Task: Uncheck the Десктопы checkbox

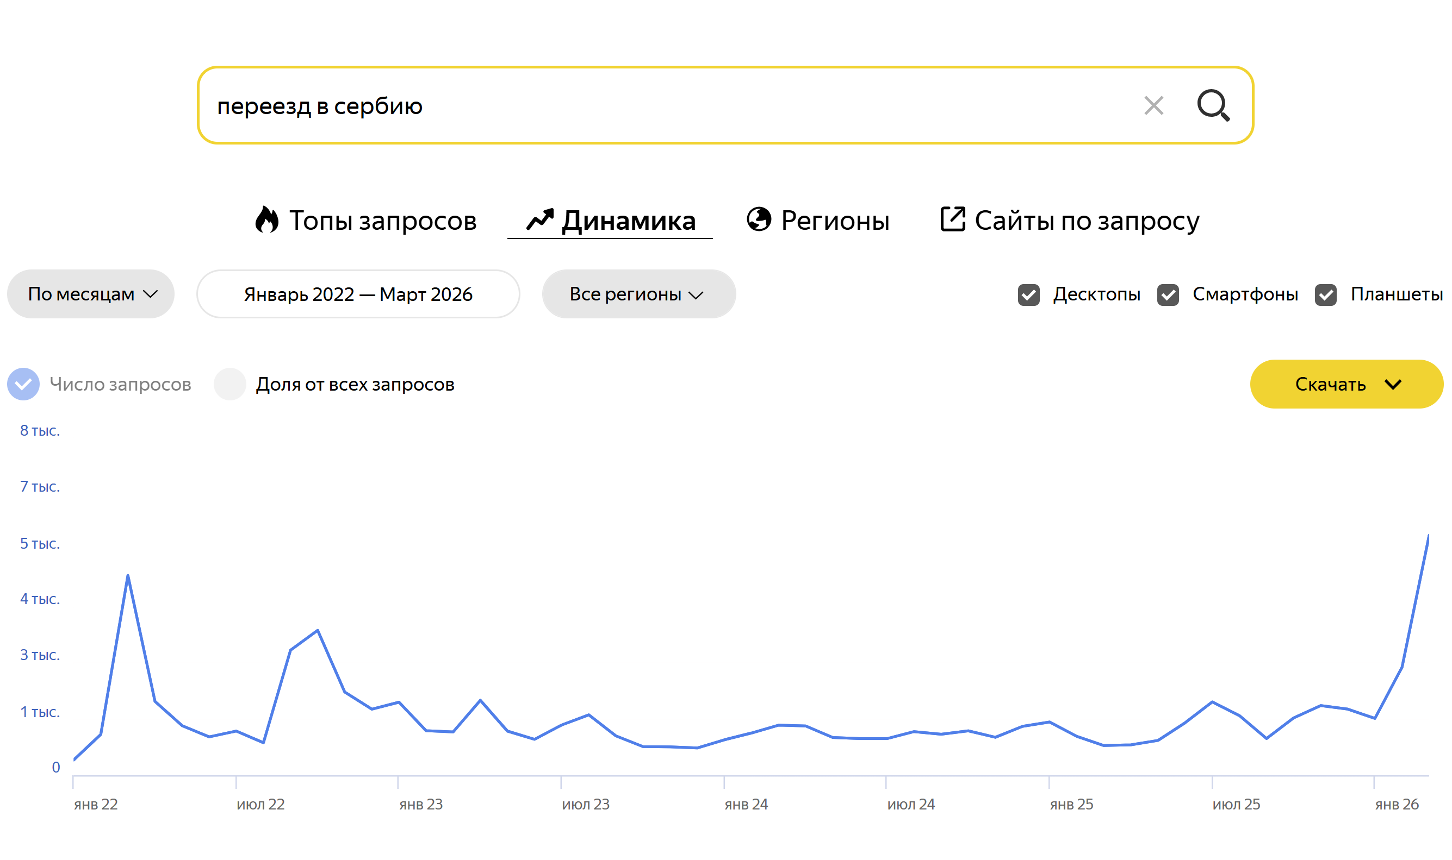Action: (x=1028, y=294)
